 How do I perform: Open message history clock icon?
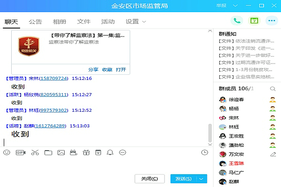pos(204,152)
